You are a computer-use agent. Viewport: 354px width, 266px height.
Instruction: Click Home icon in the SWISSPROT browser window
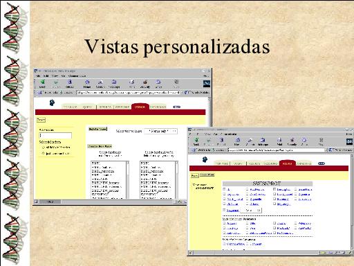click(x=237, y=141)
